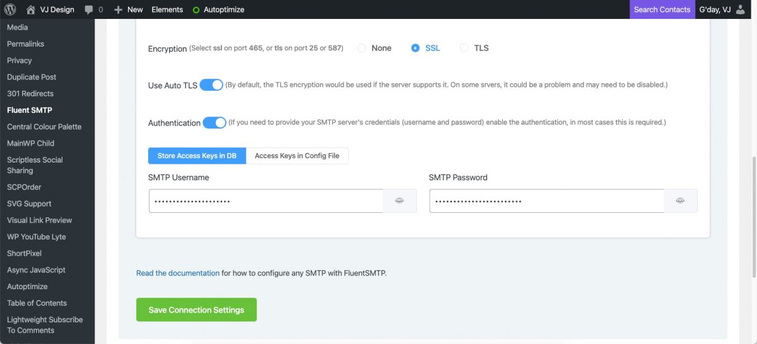757x344 pixels.
Task: Open the 301 Redirects menu item
Action: tap(30, 94)
